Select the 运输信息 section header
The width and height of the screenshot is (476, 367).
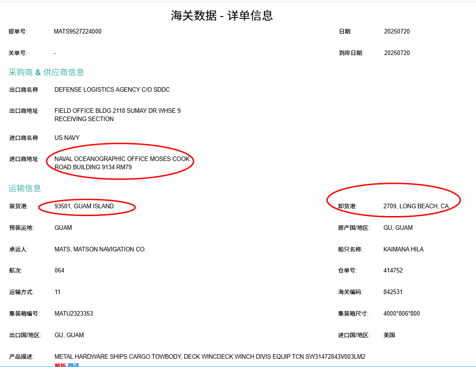[24, 188]
